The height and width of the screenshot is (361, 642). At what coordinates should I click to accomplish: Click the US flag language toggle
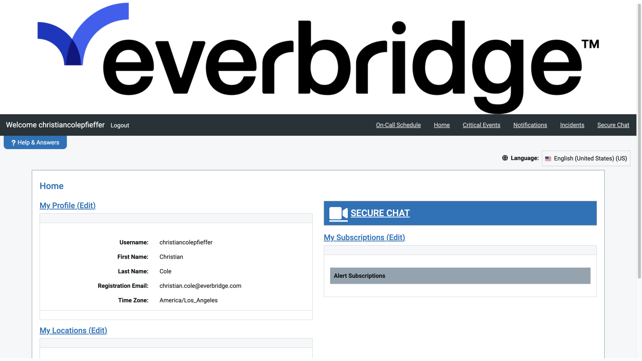[548, 158]
